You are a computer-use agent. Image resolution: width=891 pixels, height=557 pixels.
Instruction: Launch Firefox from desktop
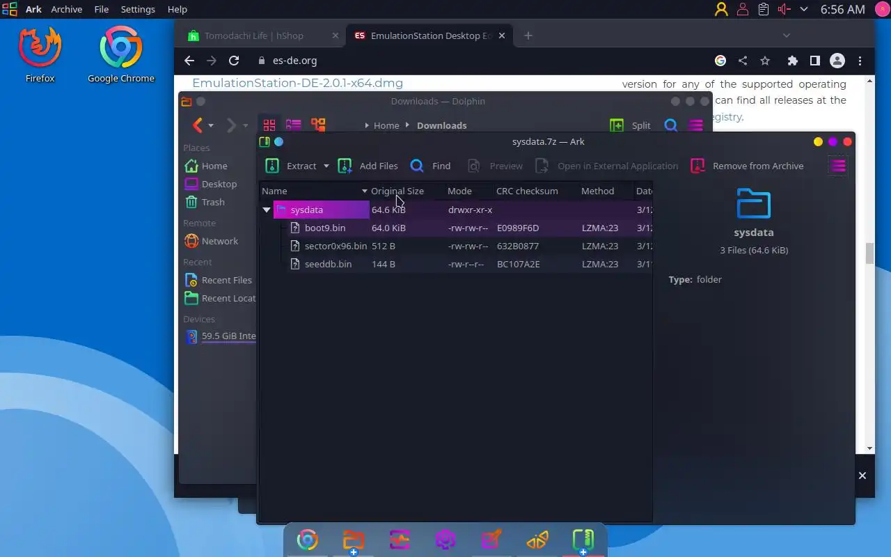tap(40, 54)
